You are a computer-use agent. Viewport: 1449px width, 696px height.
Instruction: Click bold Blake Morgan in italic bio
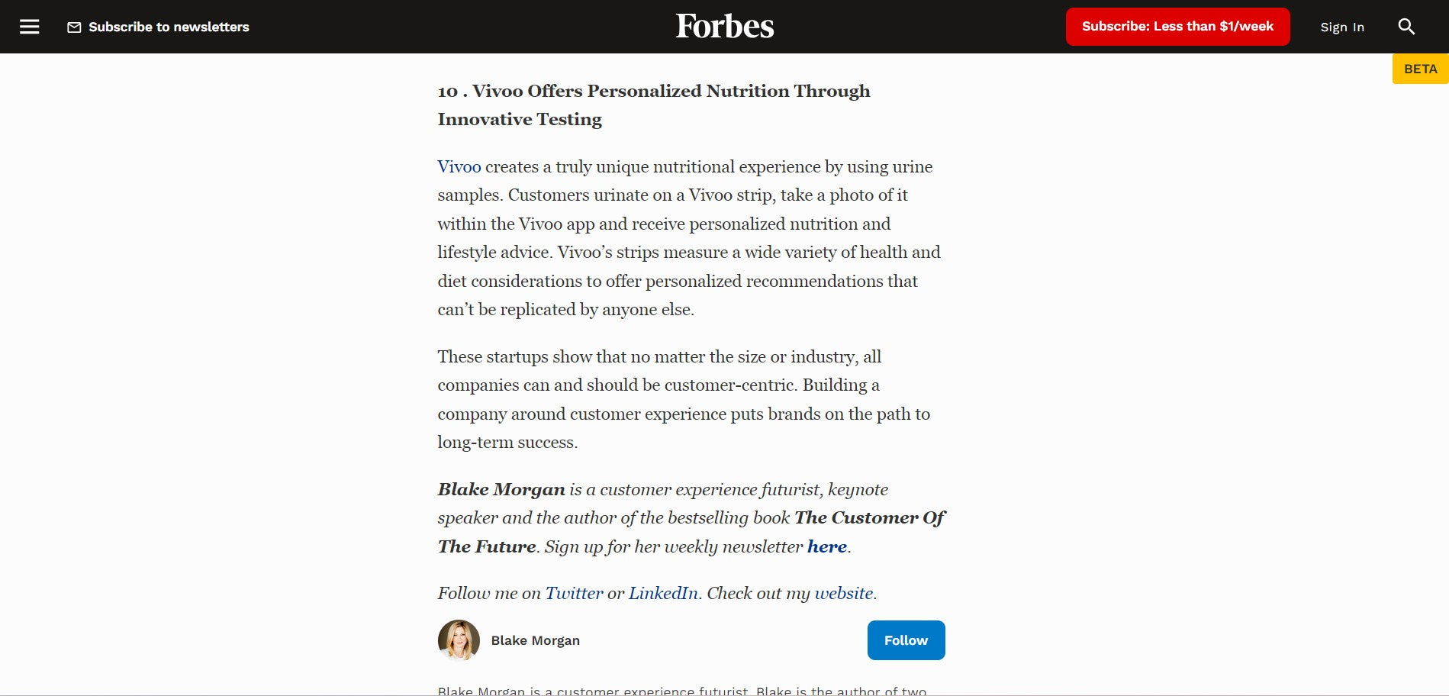(x=501, y=489)
